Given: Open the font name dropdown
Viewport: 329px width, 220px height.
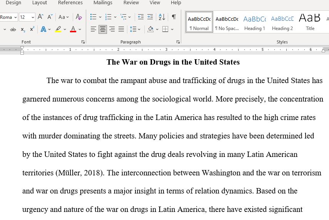Looking at the screenshot, I should point(15,17).
